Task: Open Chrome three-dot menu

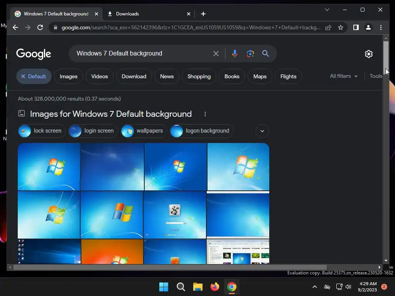Action: point(381,27)
